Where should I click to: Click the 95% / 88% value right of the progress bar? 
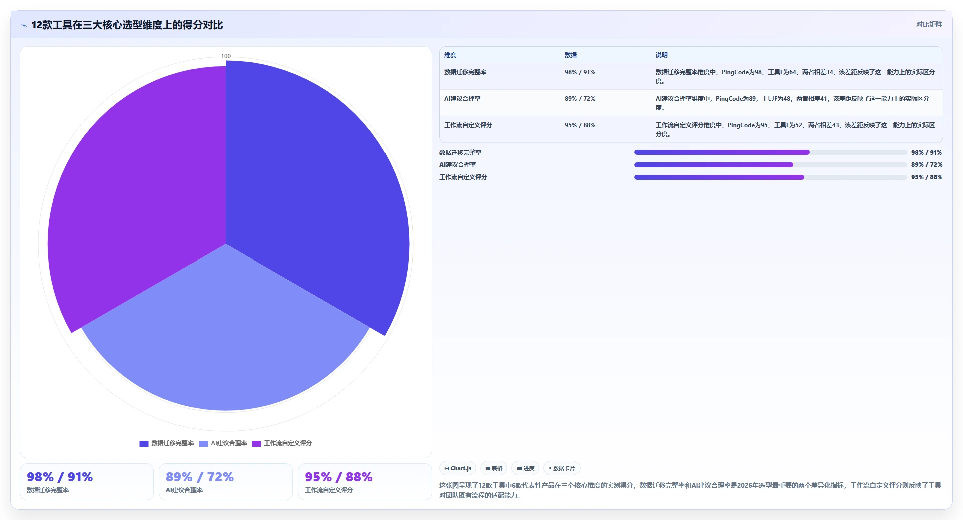[x=926, y=177]
